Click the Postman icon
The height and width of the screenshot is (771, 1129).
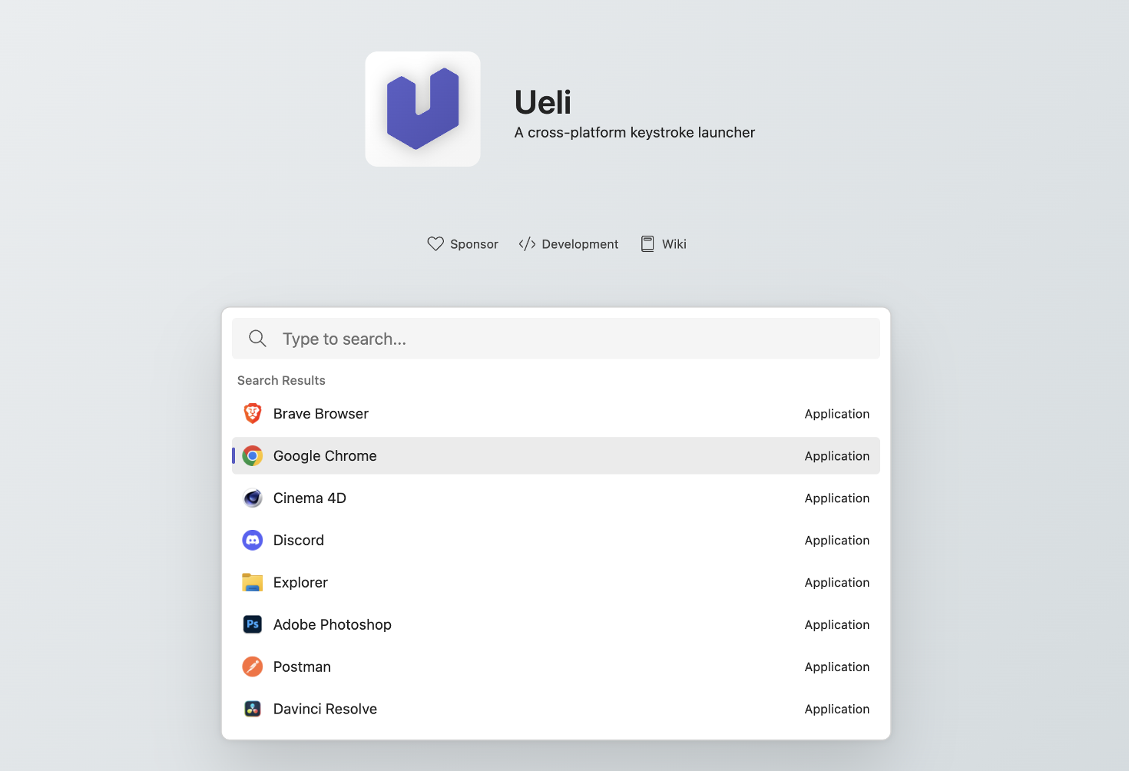252,667
